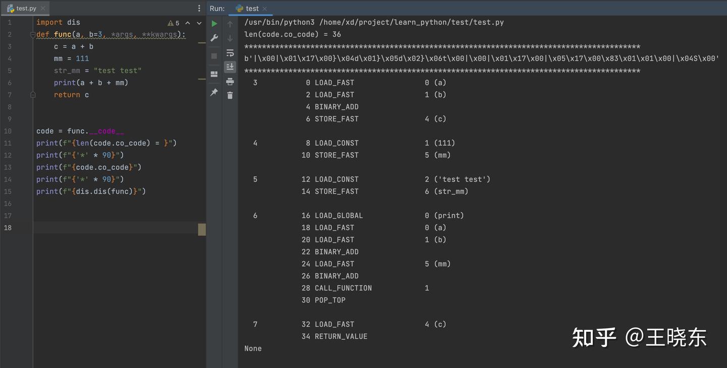Open editor tab options three-dot menu
The width and height of the screenshot is (727, 368).
coord(199,9)
